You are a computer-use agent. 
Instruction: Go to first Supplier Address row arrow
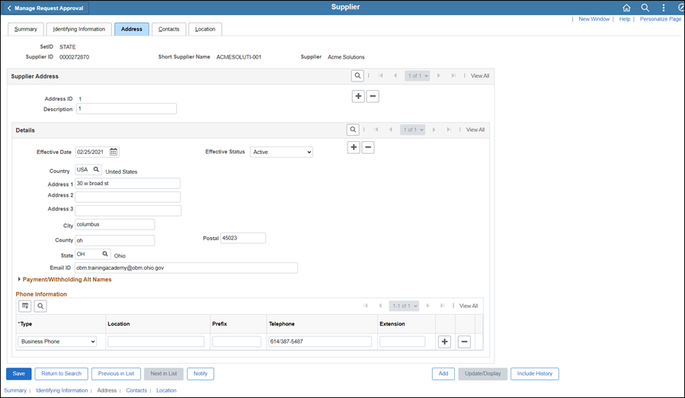click(381, 75)
